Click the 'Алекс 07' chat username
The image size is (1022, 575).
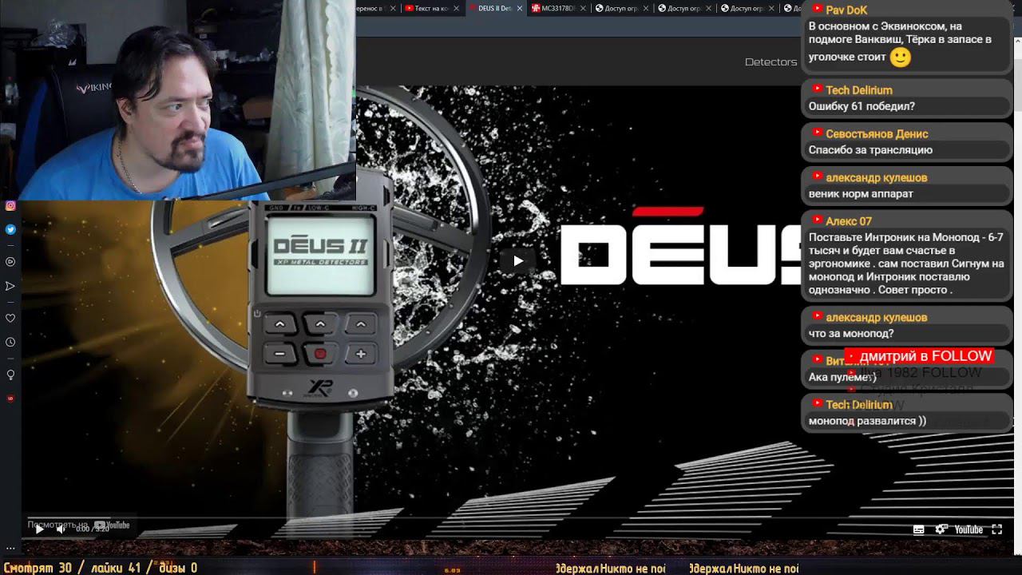coord(849,221)
